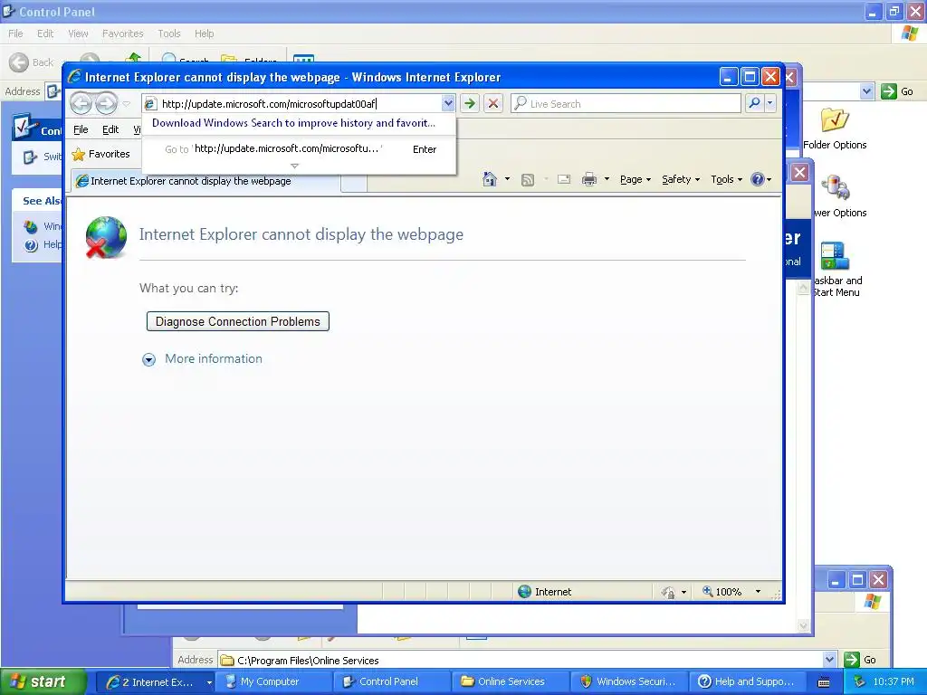Image resolution: width=927 pixels, height=695 pixels.
Task: Select Download Windows Search suggestion
Action: 294,123
